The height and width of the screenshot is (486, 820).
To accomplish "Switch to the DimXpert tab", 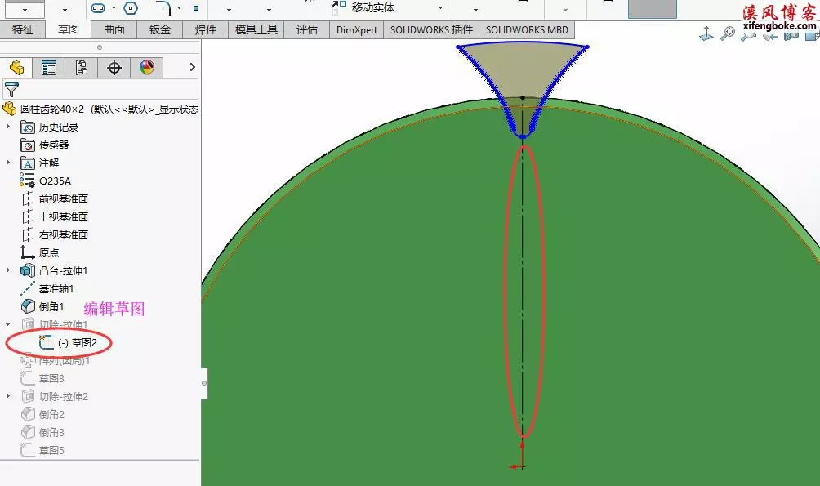I will pos(357,29).
